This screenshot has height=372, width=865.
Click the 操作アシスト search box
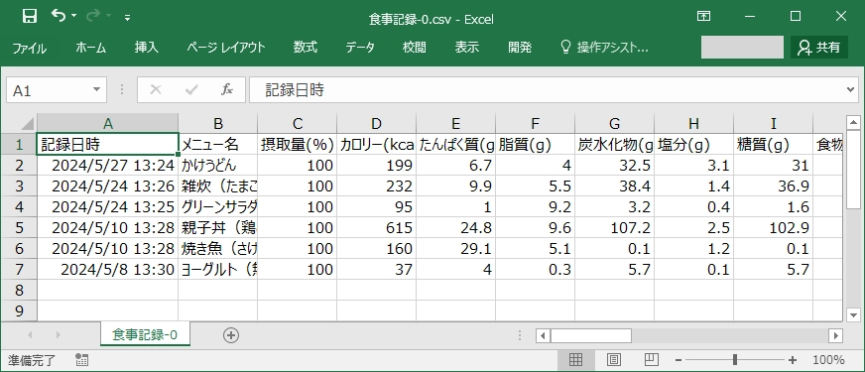[605, 48]
